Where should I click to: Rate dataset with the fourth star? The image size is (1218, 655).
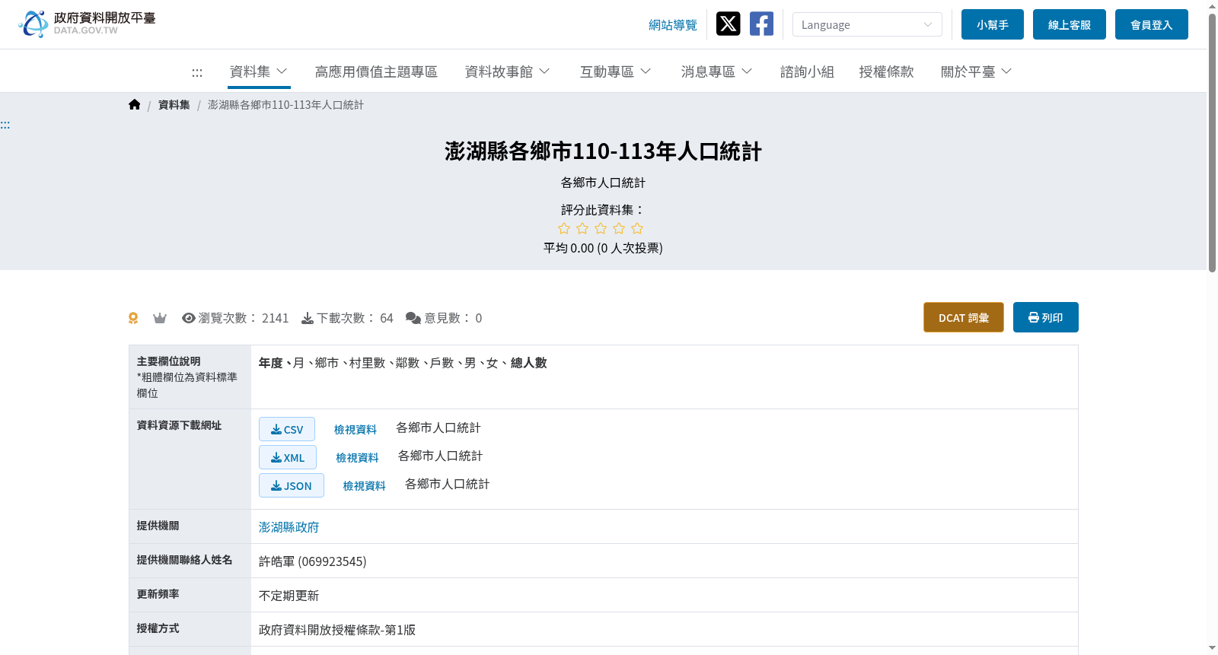(619, 228)
